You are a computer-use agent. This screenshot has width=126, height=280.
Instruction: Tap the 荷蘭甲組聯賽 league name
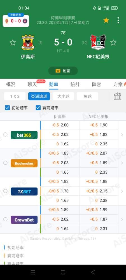(x=63, y=18)
